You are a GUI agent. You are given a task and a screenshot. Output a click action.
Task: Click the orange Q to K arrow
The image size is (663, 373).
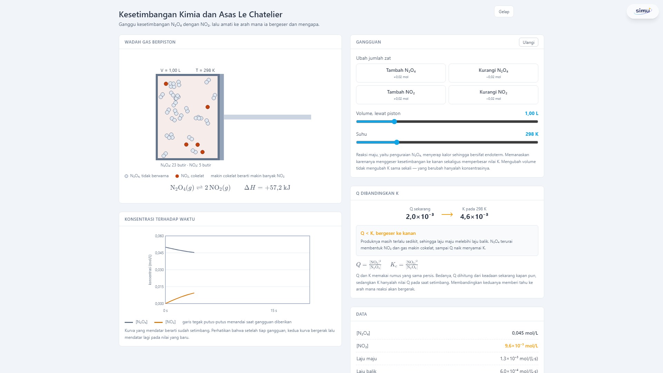pos(447,214)
